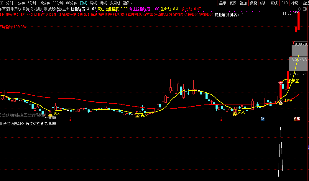Click the smiley icon beside right 买入 label
The image size is (309, 181).
coord(235,114)
